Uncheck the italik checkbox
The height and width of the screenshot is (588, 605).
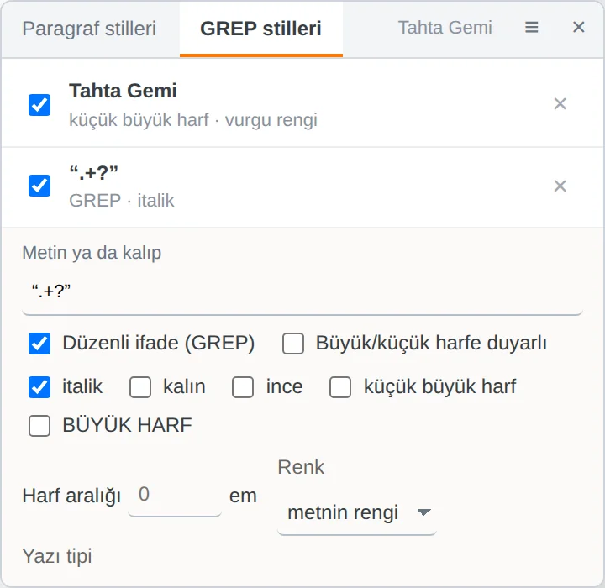point(39,387)
